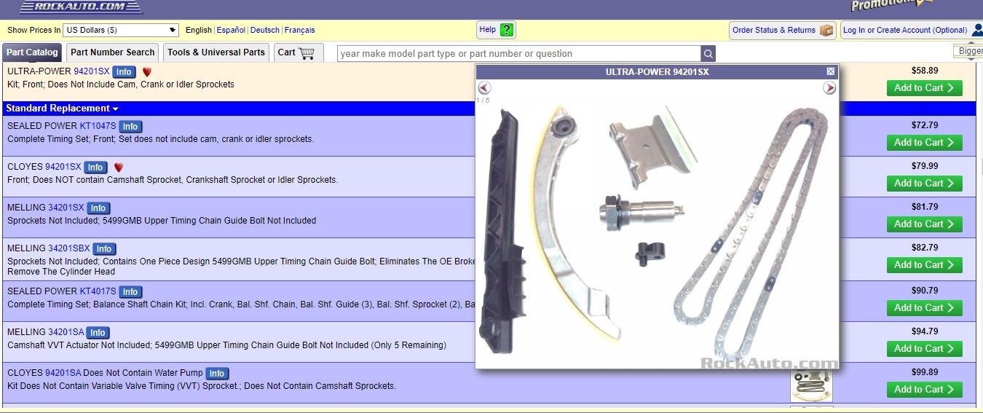983x413 pixels.
Task: Click Log In or Create Account
Action: (905, 30)
